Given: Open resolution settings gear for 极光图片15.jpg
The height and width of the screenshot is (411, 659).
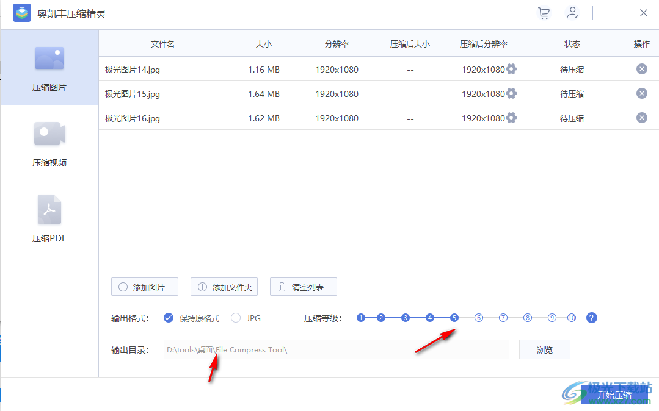Looking at the screenshot, I should click(x=511, y=93).
